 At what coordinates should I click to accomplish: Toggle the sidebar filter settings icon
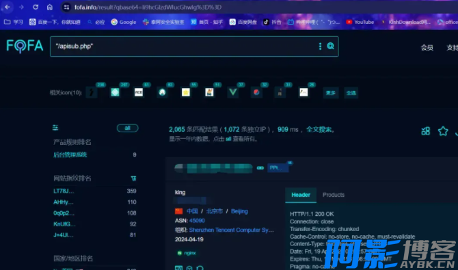[x=55, y=128]
